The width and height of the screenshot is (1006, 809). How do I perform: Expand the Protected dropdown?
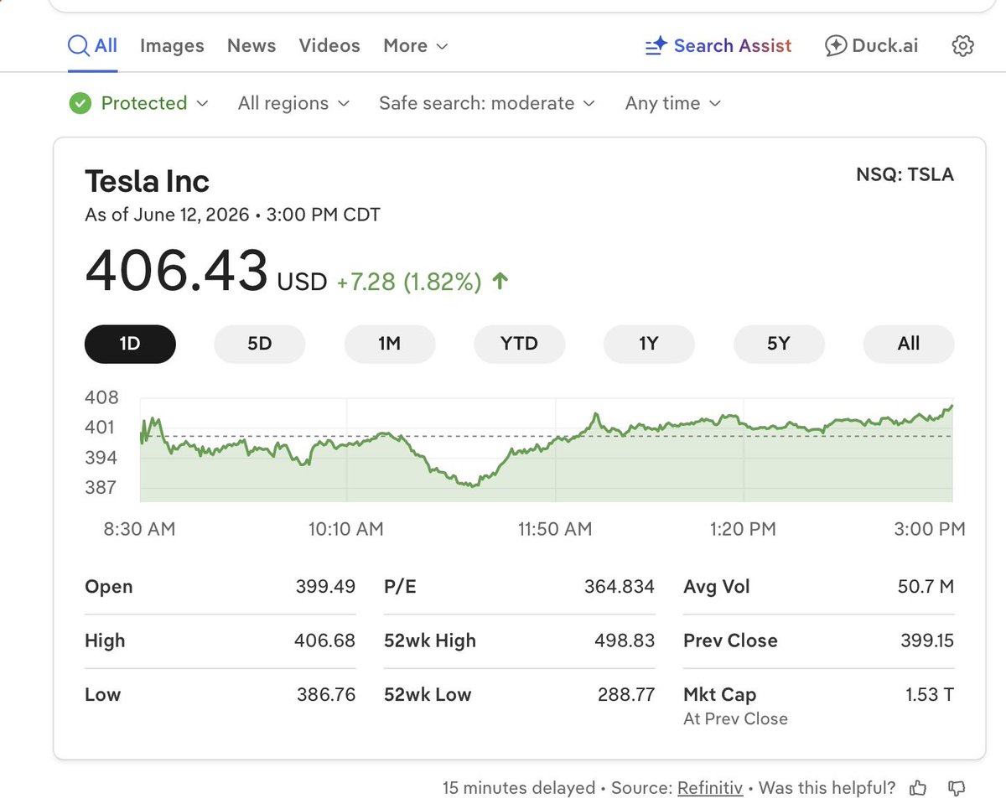coord(139,103)
